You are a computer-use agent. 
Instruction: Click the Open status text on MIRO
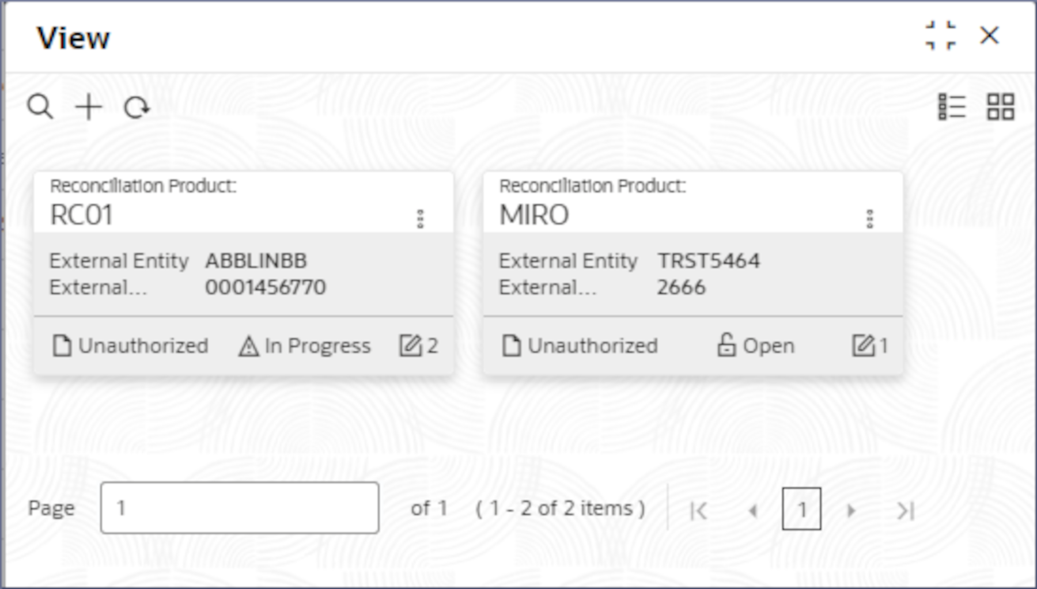pos(769,345)
